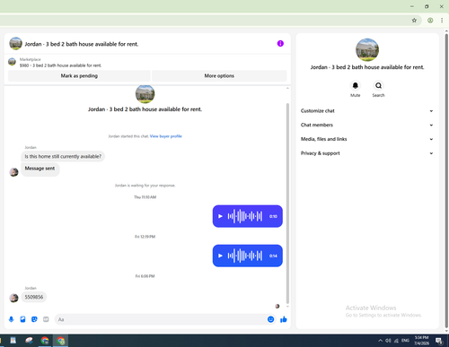This screenshot has height=347, width=449.
Task: Click the '$980 - 3 bed 2 bath' listing text
Action: (60, 65)
